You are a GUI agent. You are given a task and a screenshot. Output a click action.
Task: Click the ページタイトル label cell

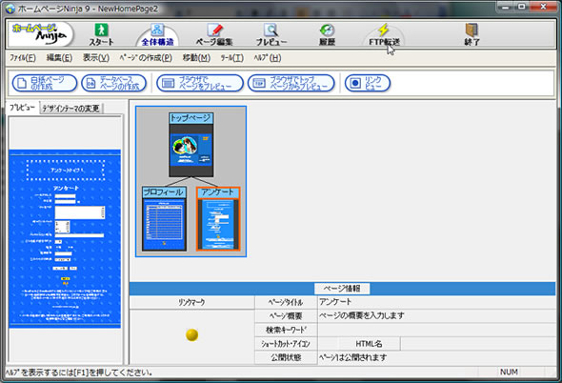point(286,302)
